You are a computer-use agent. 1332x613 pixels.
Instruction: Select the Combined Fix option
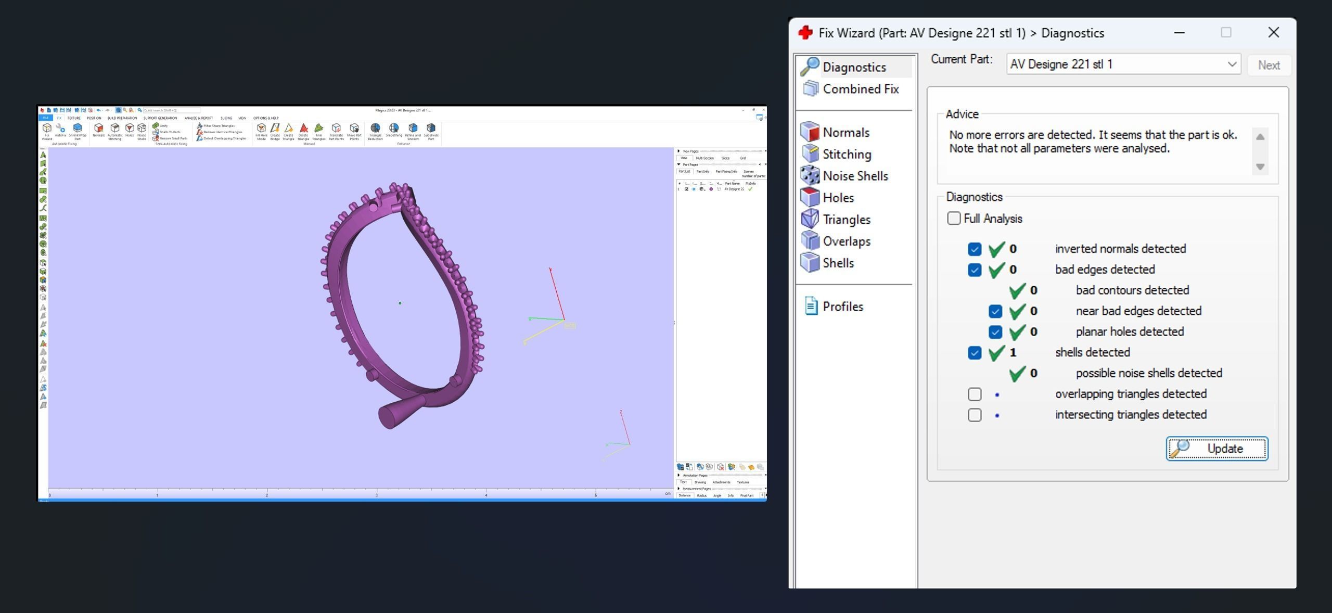pos(860,89)
